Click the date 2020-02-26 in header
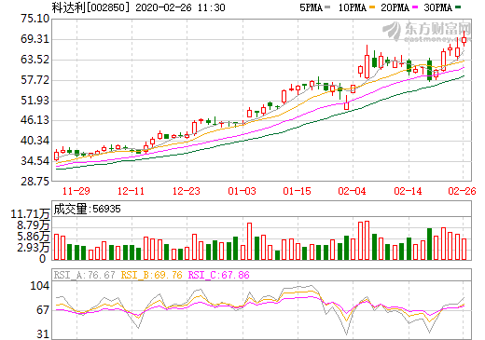 (x=163, y=7)
